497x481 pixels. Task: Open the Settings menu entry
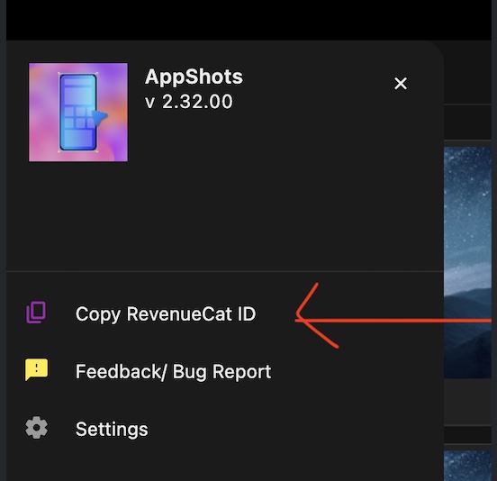(225, 429)
